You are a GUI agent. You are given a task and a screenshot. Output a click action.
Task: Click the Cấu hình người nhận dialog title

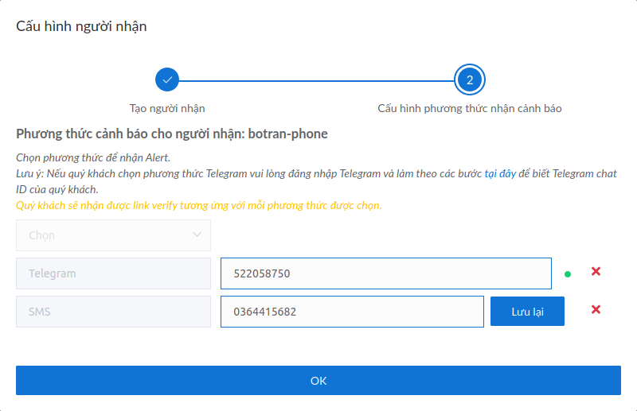coord(81,26)
